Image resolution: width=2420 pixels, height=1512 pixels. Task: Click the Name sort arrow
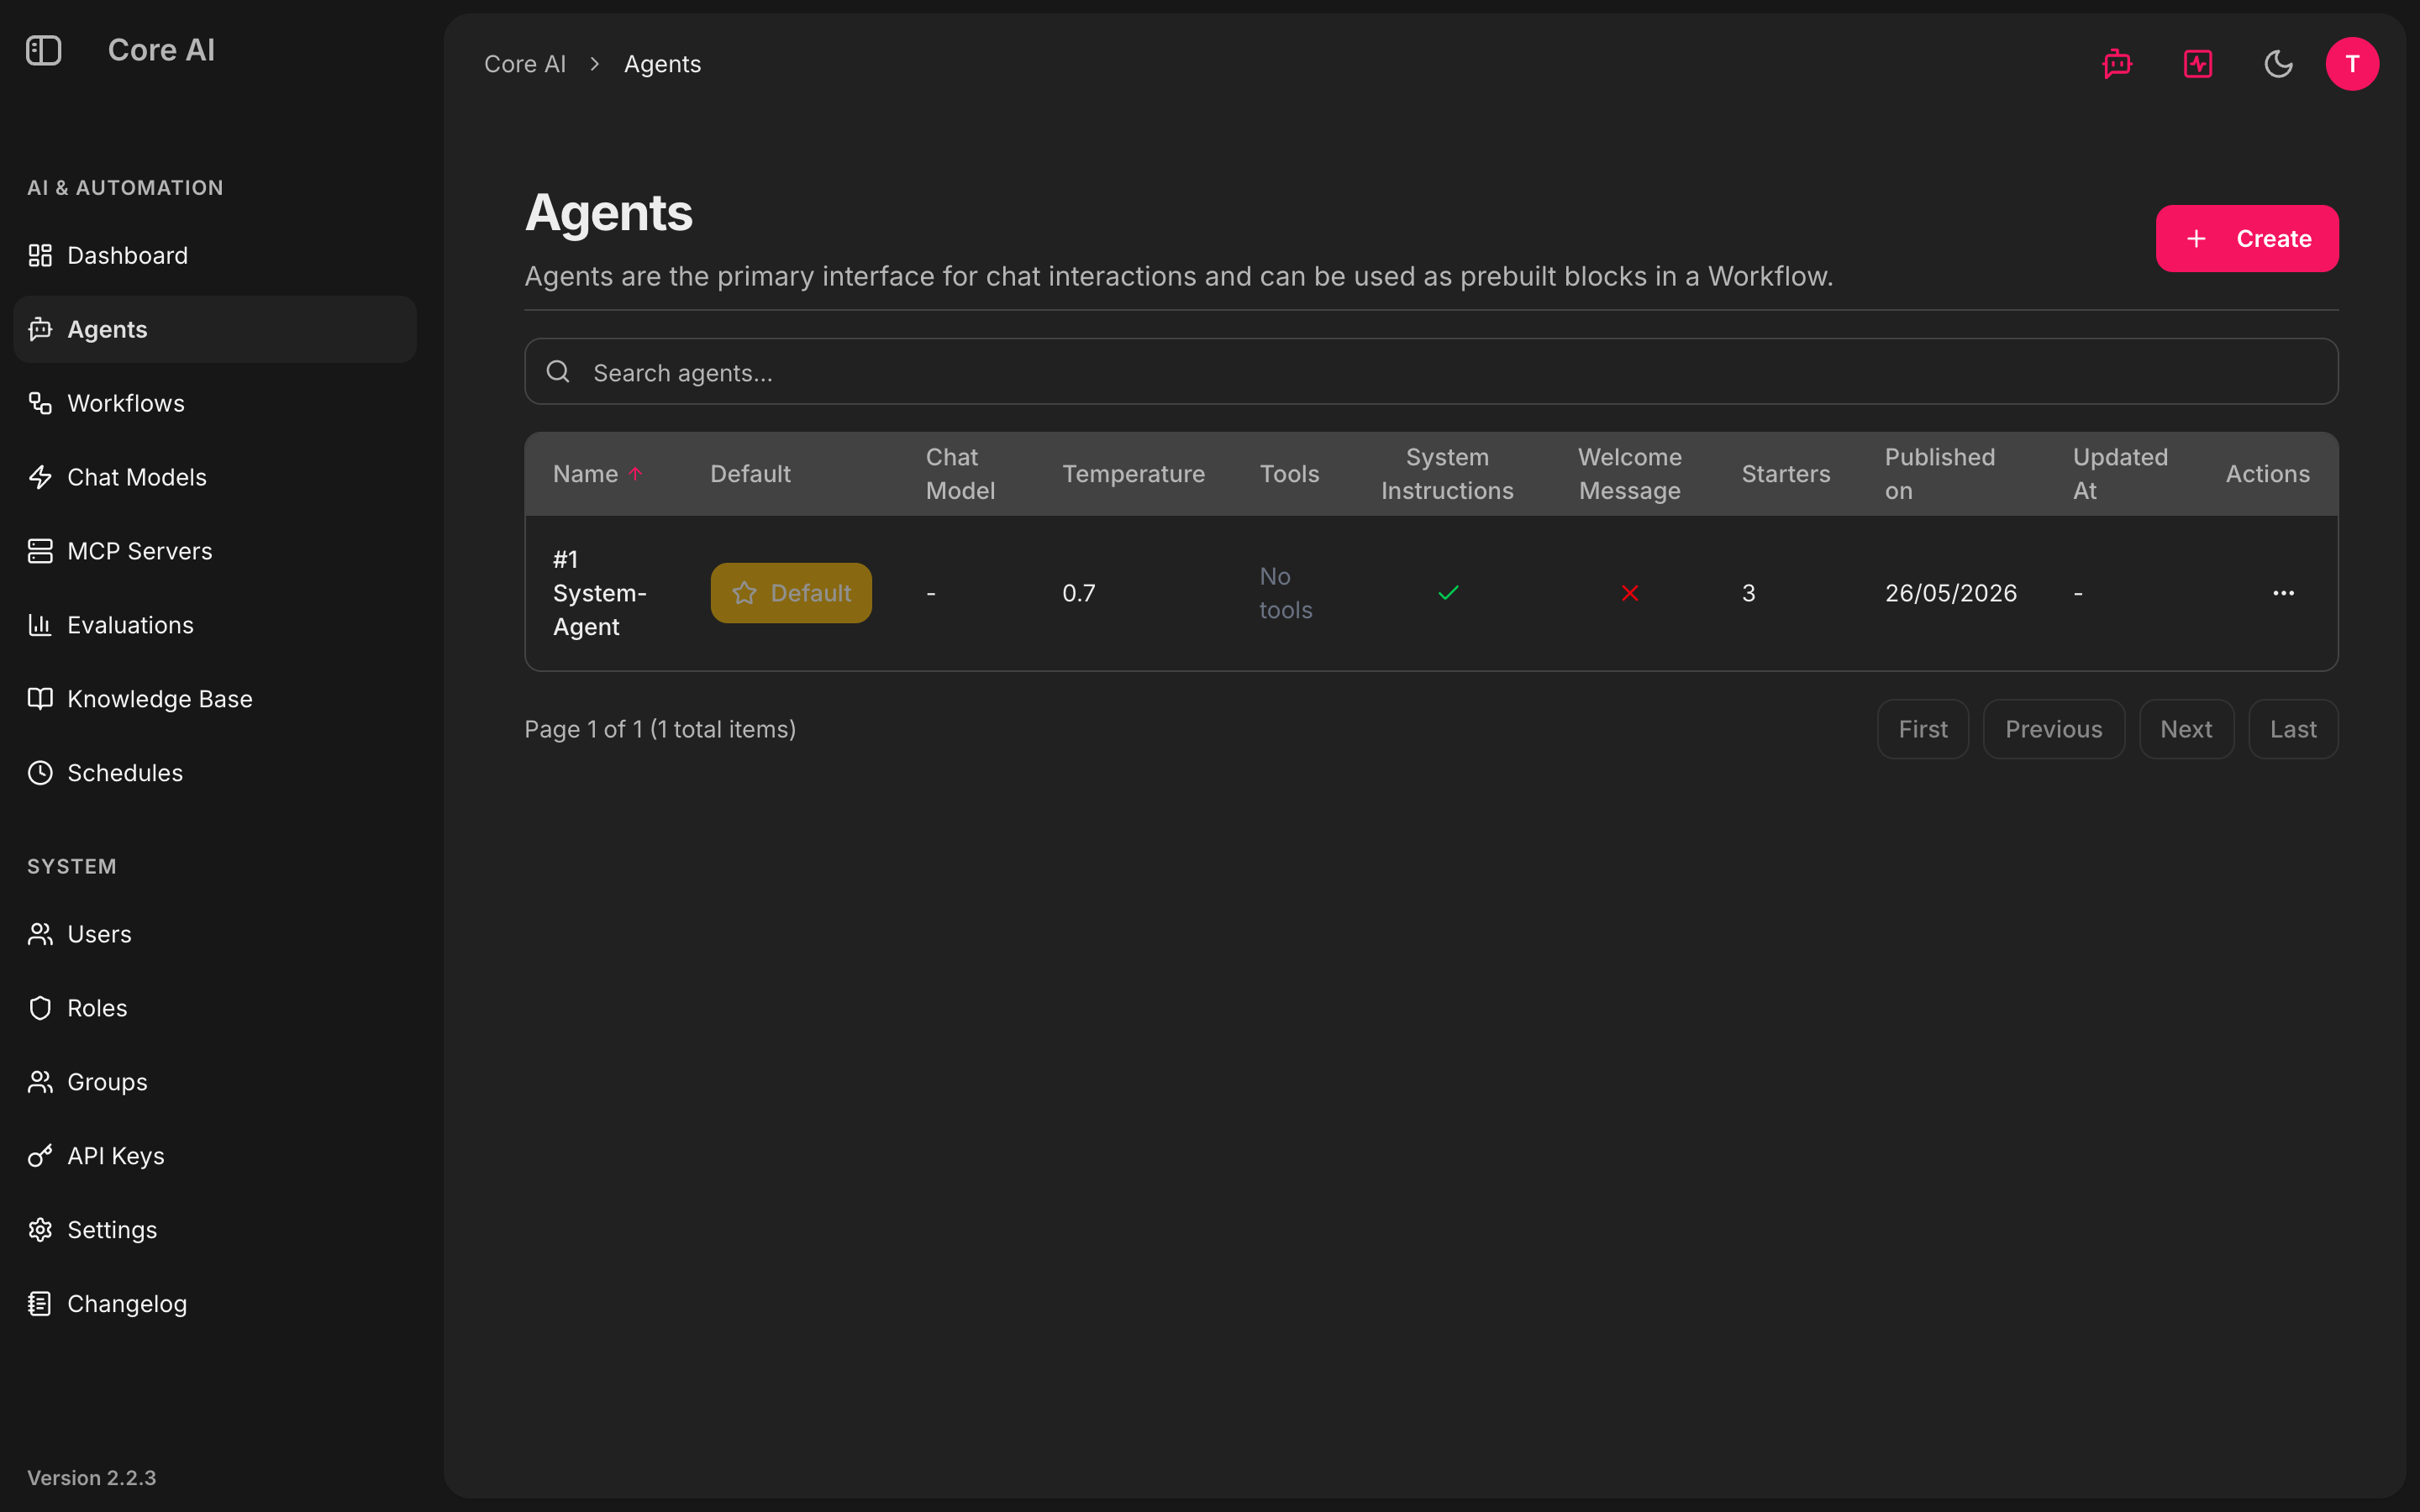(635, 474)
